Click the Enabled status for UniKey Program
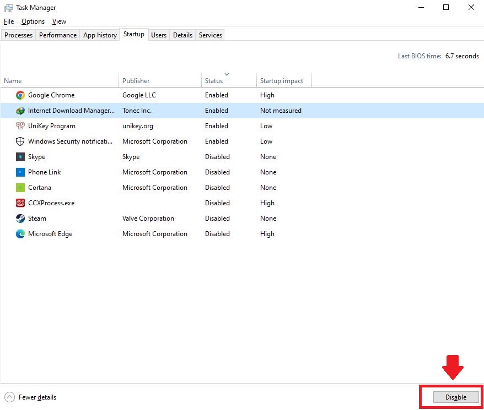484x410 pixels. coord(217,126)
